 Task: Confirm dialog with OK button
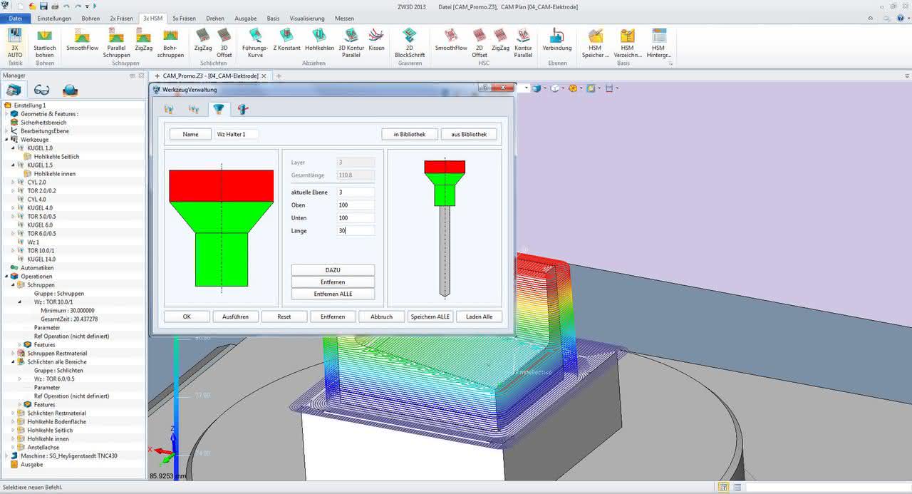pyautogui.click(x=187, y=317)
